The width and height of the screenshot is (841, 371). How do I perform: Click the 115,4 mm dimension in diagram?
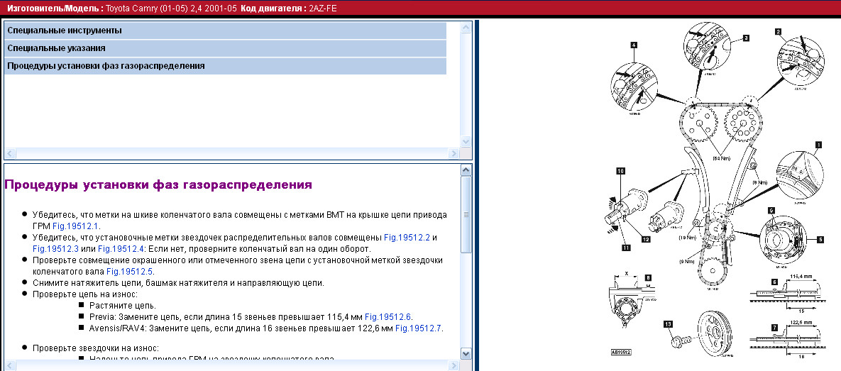coord(802,277)
